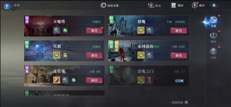
Task: Go to 猎魔 with its 前往 button
Action: pyautogui.click(x=179, y=30)
